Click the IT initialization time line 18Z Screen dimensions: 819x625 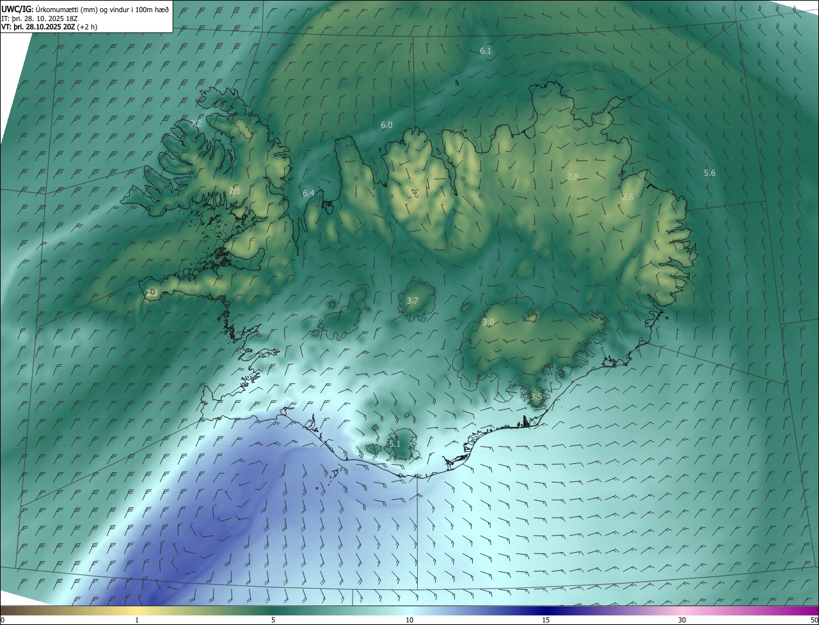pos(40,19)
